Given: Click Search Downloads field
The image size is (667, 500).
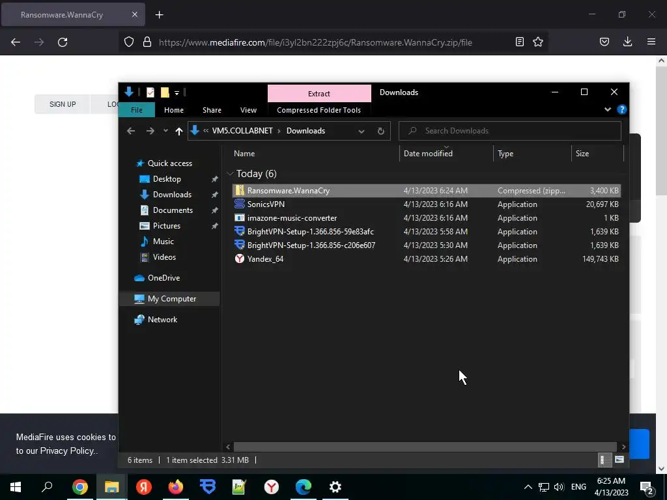Looking at the screenshot, I should click(510, 131).
